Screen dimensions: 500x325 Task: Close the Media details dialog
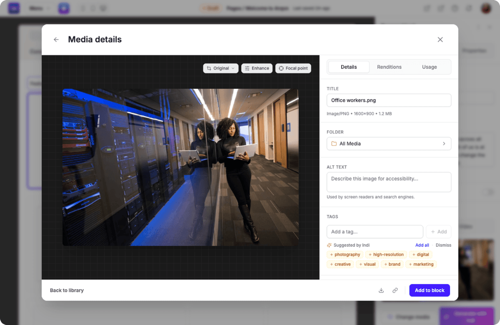tap(440, 40)
